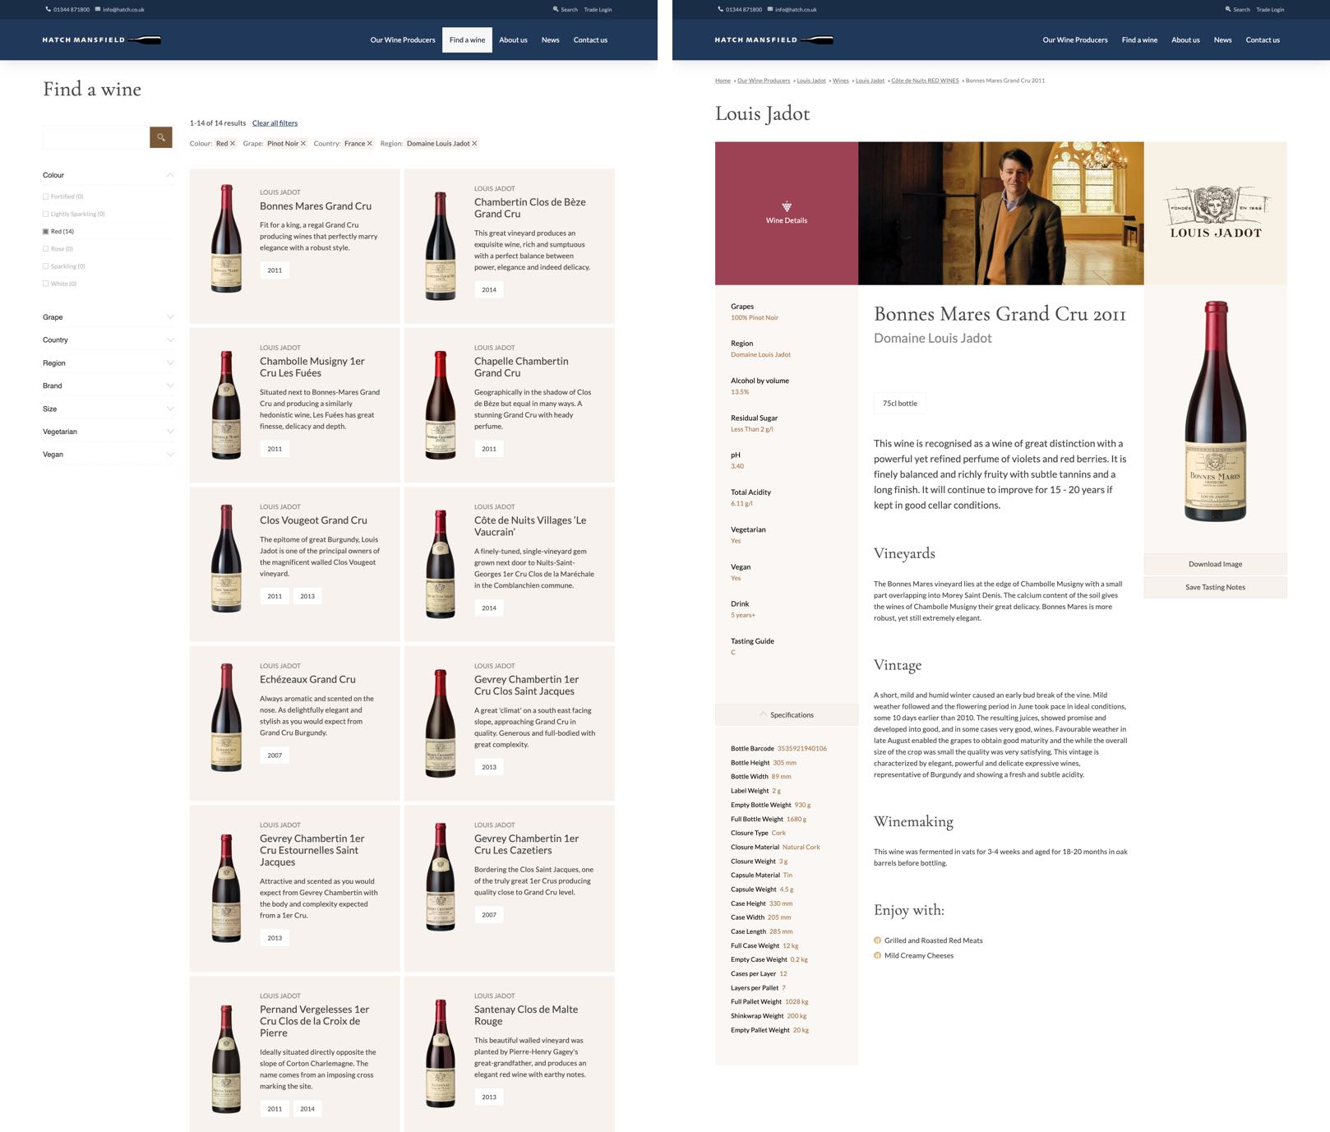Click the Wine Details grape icon tile

pos(787,214)
